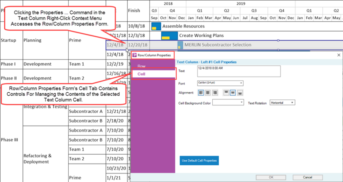Click the OK button
This screenshot has height=182, width=343.
click(x=271, y=177)
